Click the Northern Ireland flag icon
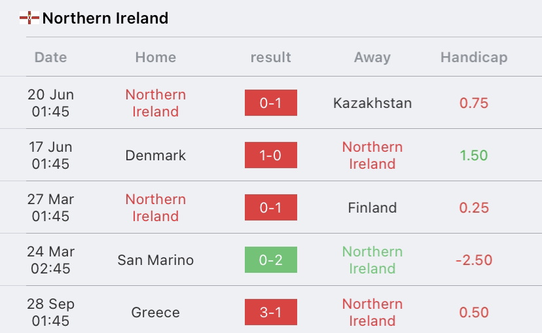The height and width of the screenshot is (333, 542). pyautogui.click(x=29, y=18)
